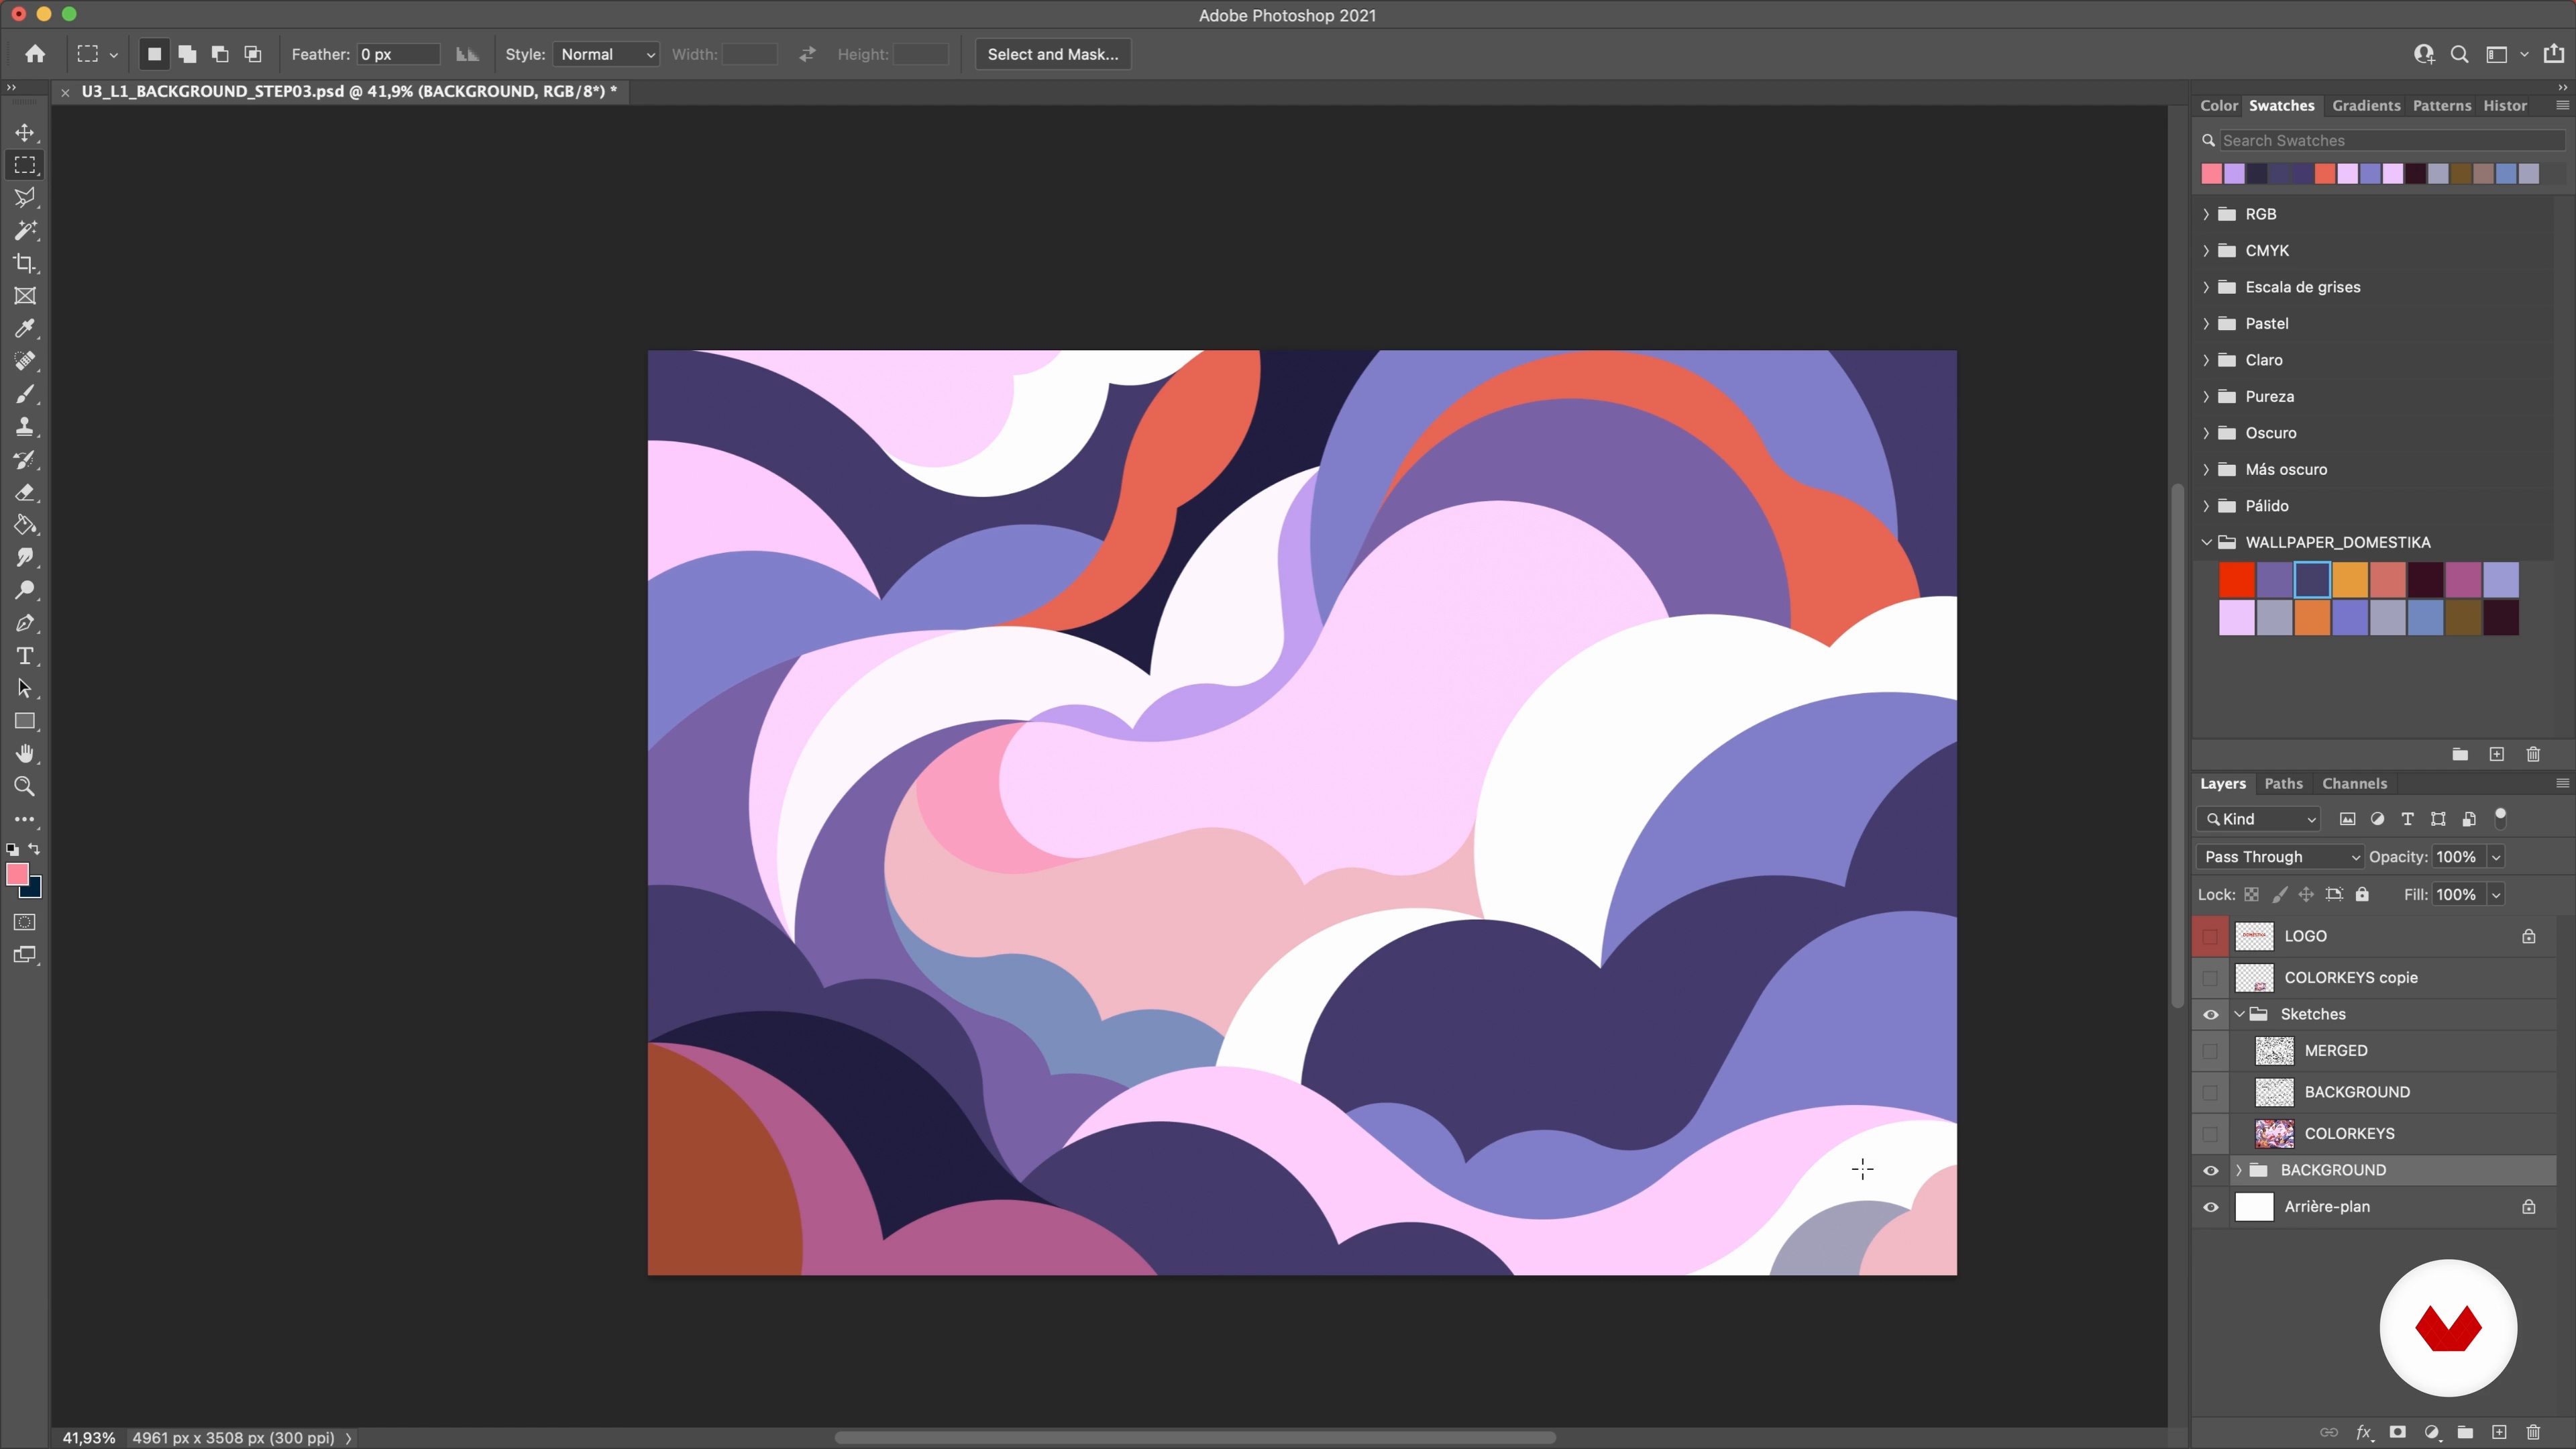The height and width of the screenshot is (1449, 2576).
Task: Click the Select and Mask button
Action: click(1052, 54)
